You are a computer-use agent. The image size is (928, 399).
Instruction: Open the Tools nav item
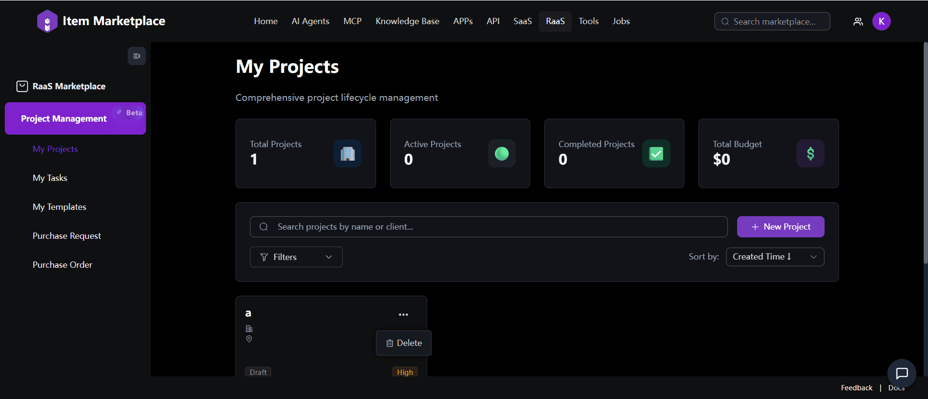coord(589,21)
